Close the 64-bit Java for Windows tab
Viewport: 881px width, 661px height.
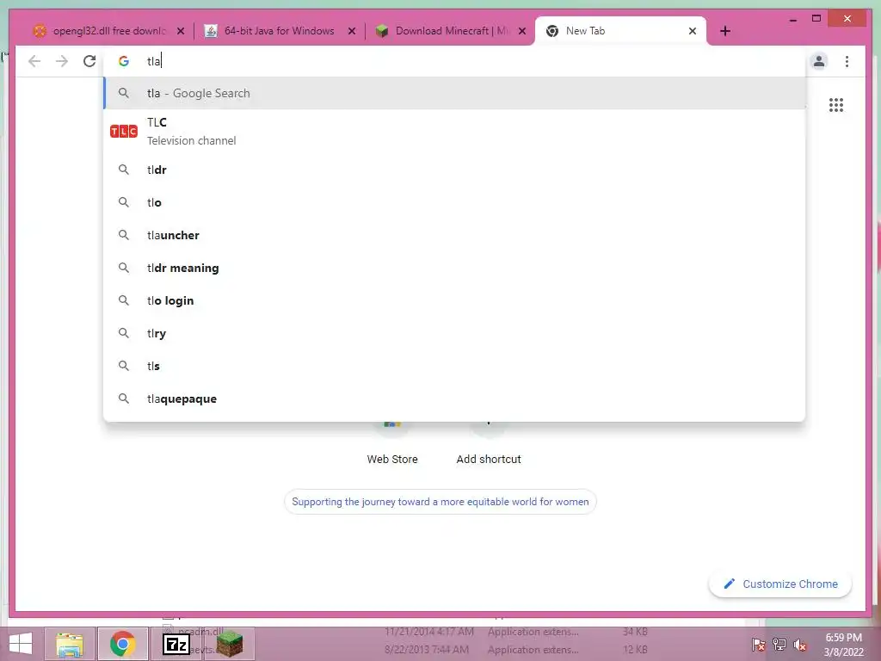(x=352, y=31)
